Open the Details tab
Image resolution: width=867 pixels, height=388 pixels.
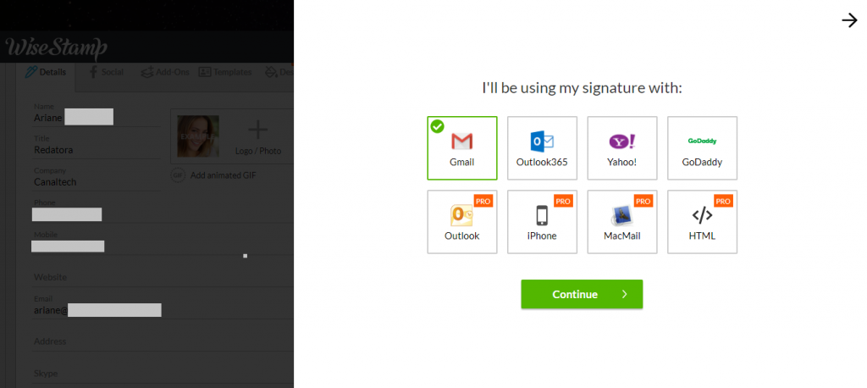coord(46,73)
